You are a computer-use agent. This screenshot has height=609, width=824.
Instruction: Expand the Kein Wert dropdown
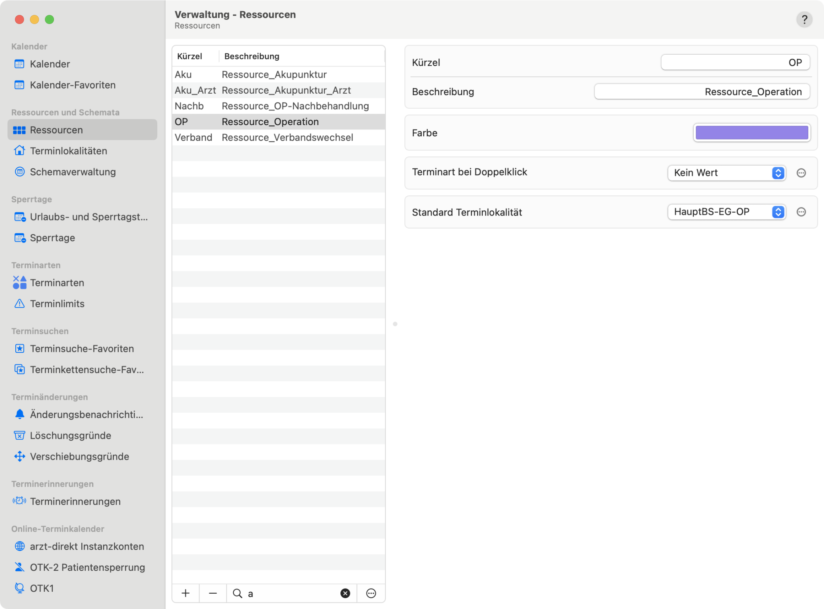pos(726,173)
